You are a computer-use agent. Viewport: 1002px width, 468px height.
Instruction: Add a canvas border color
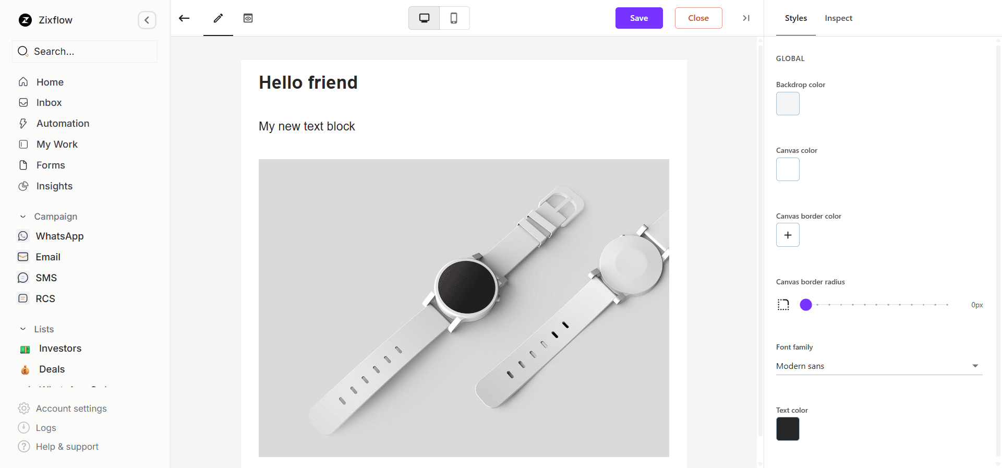788,235
